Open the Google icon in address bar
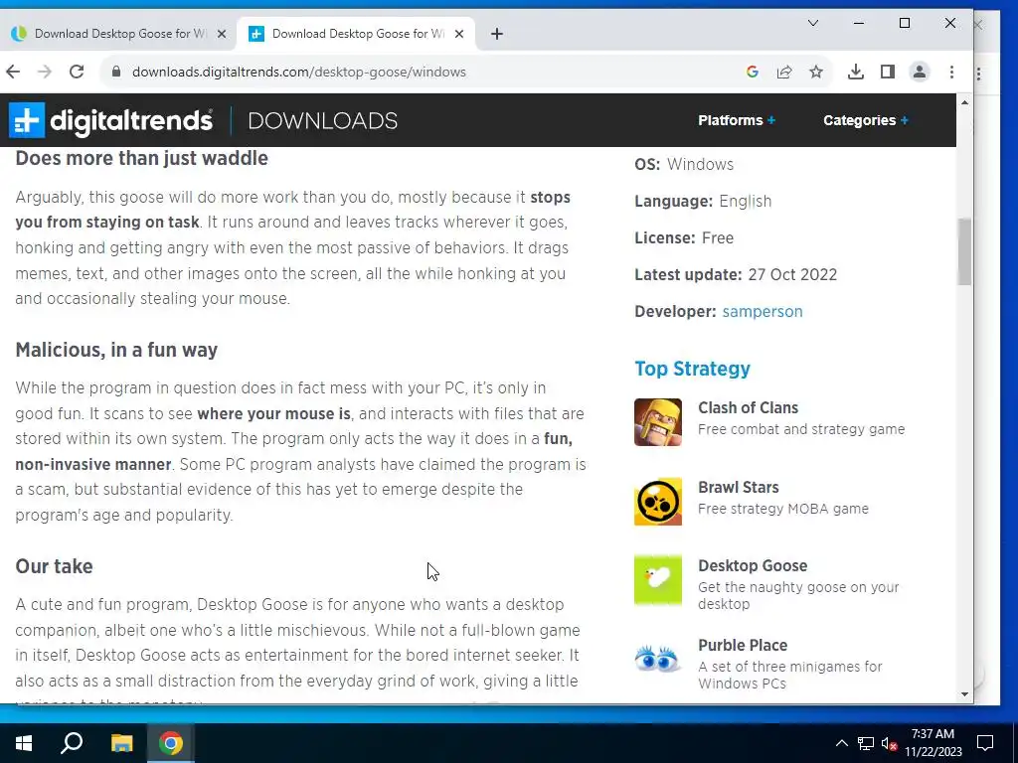This screenshot has height=763, width=1018. point(753,72)
